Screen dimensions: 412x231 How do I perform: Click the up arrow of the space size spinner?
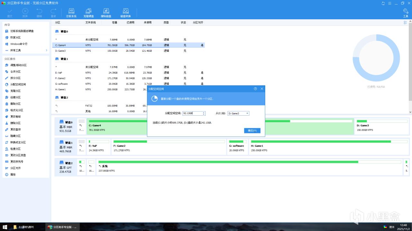point(204,112)
